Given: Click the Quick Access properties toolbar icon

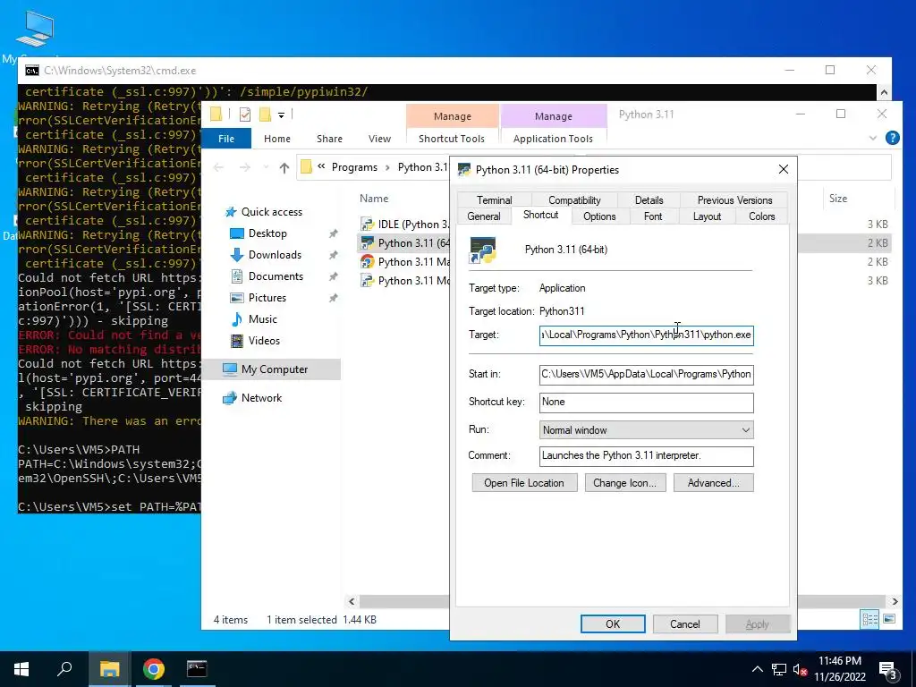Looking at the screenshot, I should pos(245,114).
